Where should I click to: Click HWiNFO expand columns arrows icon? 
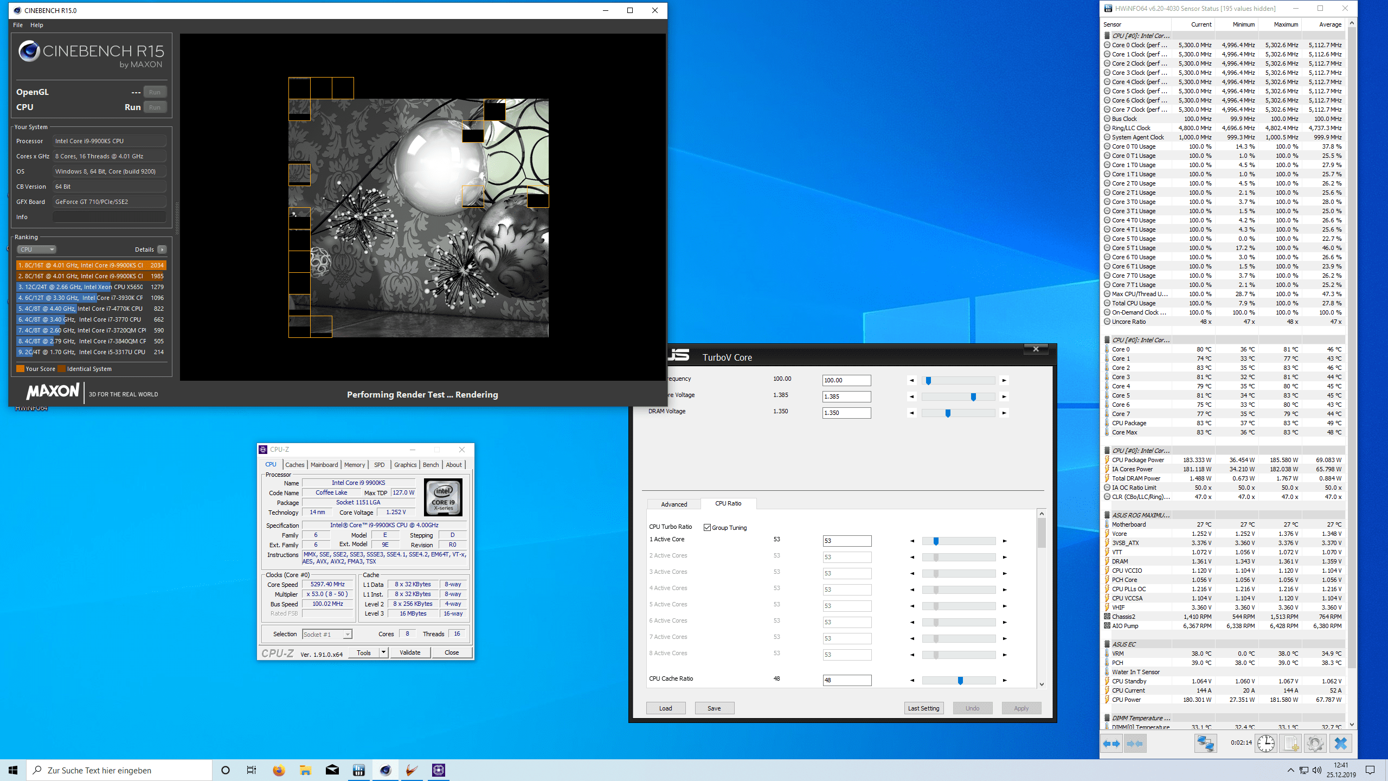(x=1112, y=743)
